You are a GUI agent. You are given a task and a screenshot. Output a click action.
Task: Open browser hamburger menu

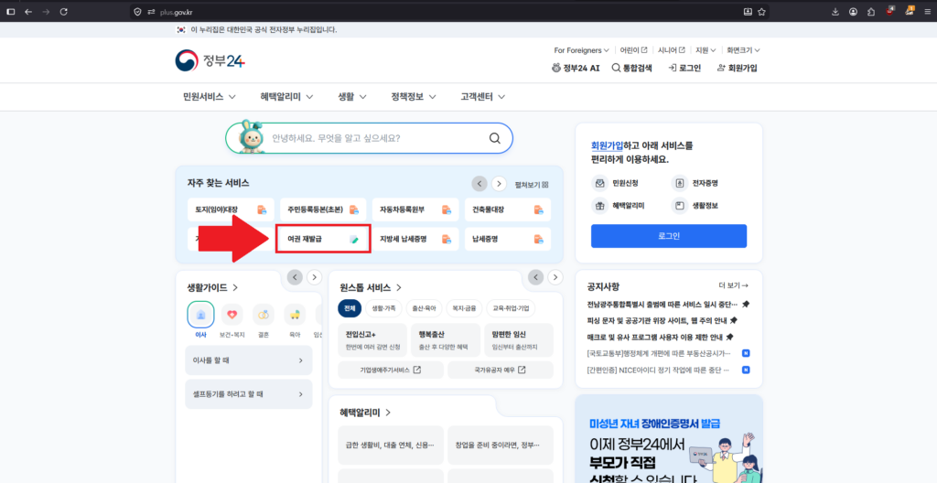(926, 11)
